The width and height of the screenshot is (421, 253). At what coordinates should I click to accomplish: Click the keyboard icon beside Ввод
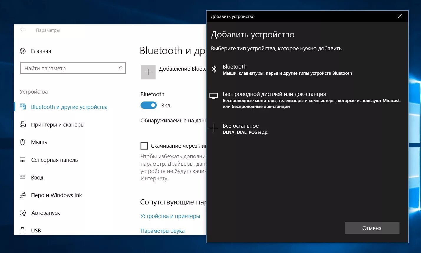click(23, 177)
